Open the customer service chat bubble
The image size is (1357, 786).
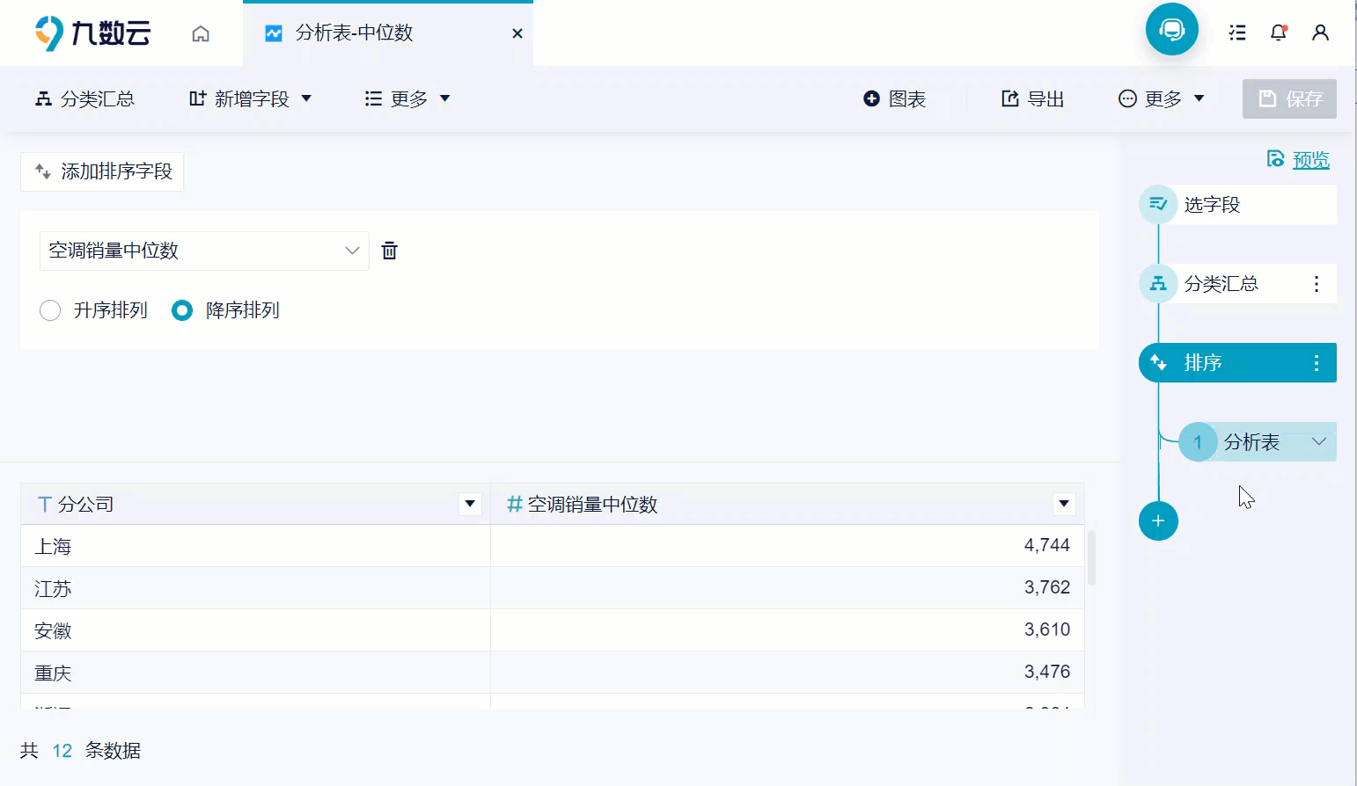click(1171, 30)
